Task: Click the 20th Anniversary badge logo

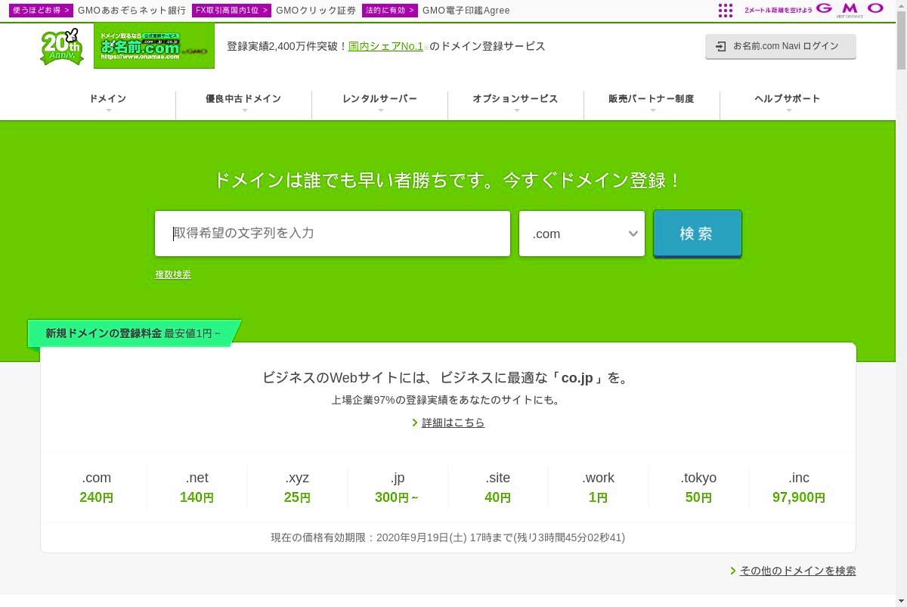Action: [x=61, y=46]
